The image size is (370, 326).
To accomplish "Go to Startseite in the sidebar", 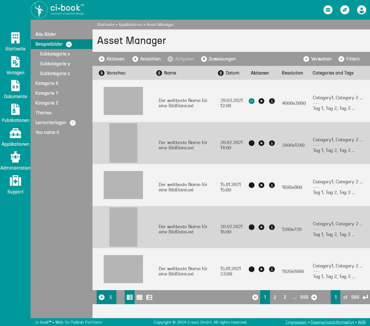I will (x=15, y=41).
